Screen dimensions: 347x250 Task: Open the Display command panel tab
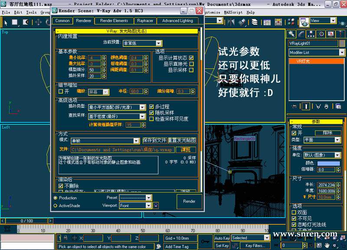point(331,34)
